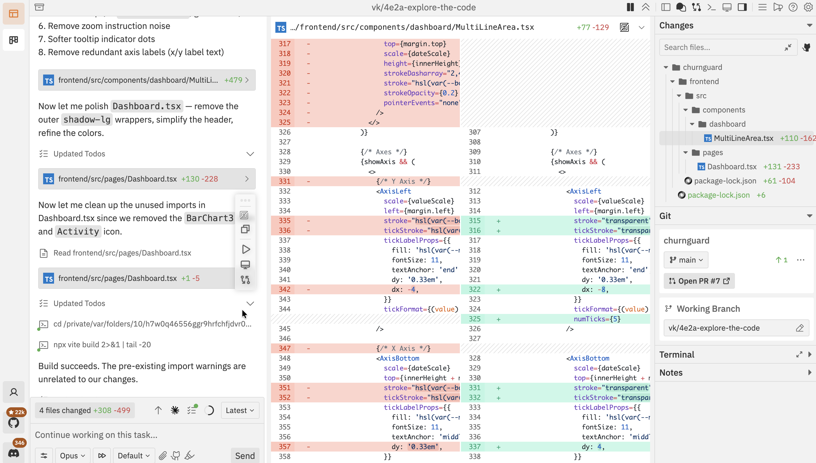This screenshot has width=816, height=463.
Task: Attach a file with the paperclip icon
Action: (162, 455)
